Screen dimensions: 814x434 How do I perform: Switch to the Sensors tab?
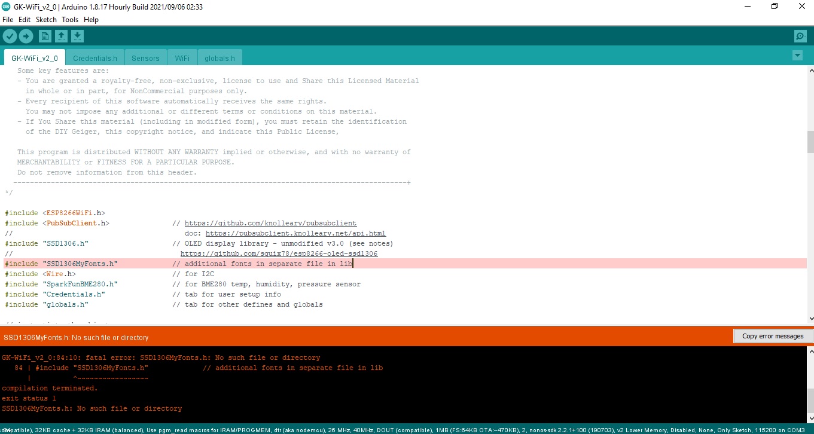point(145,59)
